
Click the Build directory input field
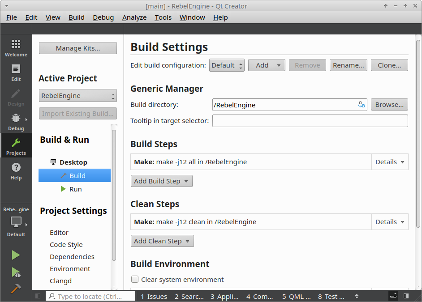point(289,105)
